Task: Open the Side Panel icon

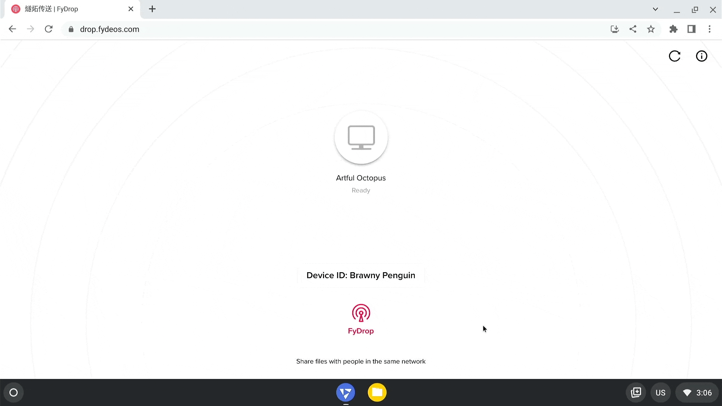Action: 692,29
